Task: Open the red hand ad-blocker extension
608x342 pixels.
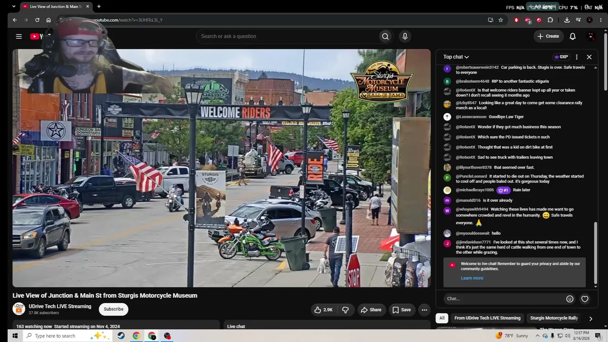Action: [516, 20]
